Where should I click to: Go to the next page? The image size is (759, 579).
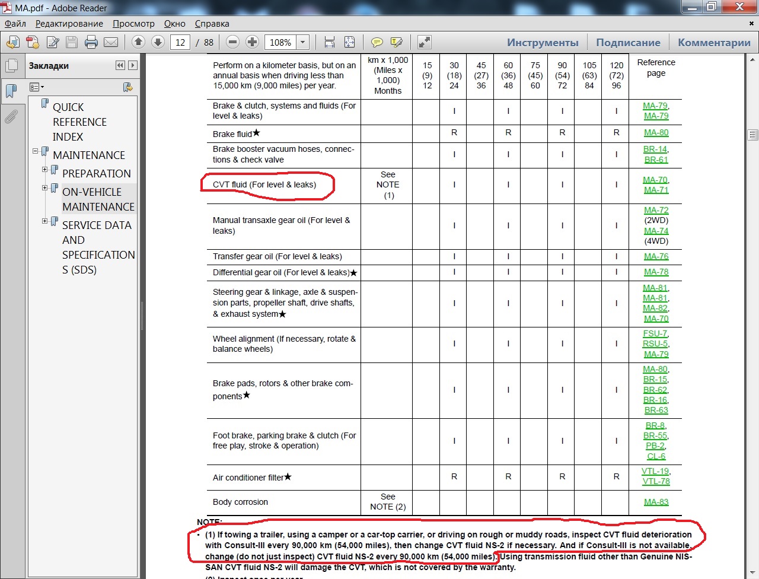tap(158, 42)
